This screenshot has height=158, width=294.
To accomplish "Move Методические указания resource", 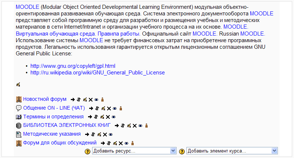I will click(93, 135).
